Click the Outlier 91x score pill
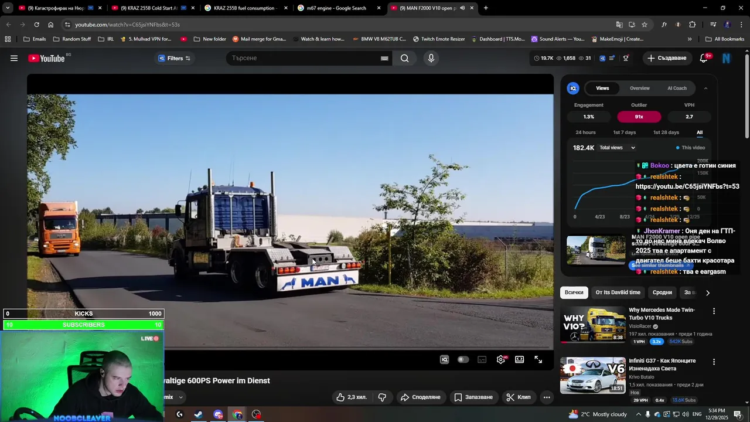This screenshot has width=750, height=422. click(x=639, y=117)
